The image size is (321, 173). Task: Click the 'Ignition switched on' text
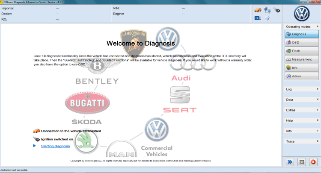57,139
